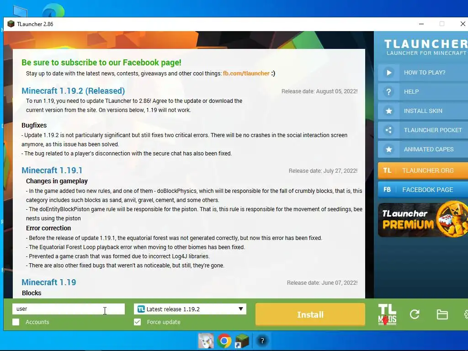Viewport: 468px width, 351px height.
Task: Open TLauncher Pocket sidebar entry
Action: coord(423,130)
